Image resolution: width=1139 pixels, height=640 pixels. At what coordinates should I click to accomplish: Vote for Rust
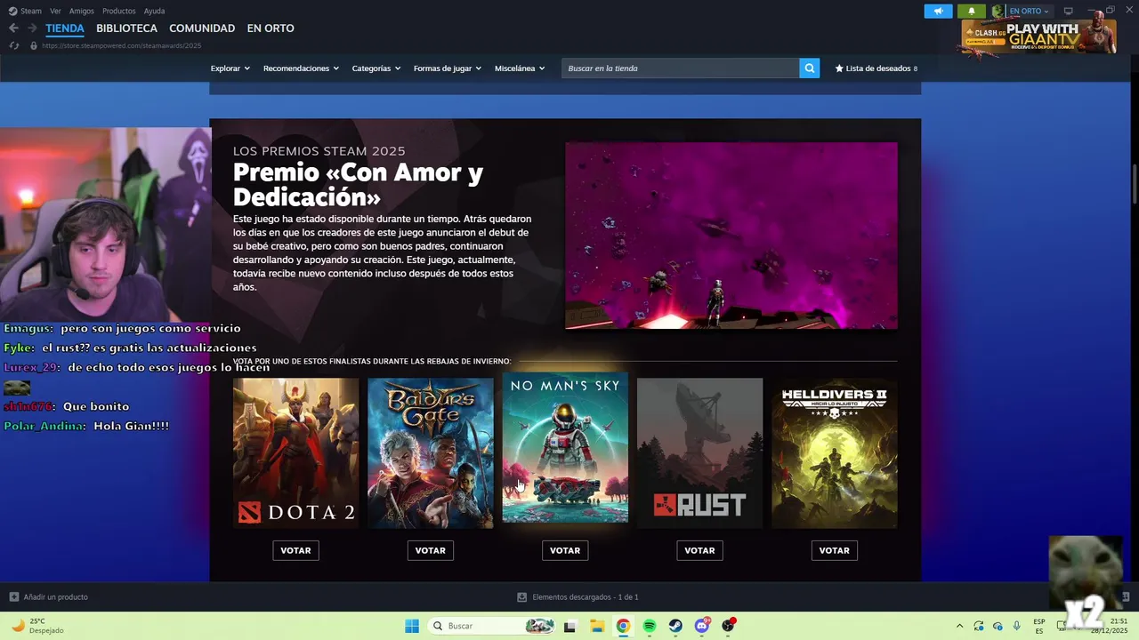tap(699, 550)
